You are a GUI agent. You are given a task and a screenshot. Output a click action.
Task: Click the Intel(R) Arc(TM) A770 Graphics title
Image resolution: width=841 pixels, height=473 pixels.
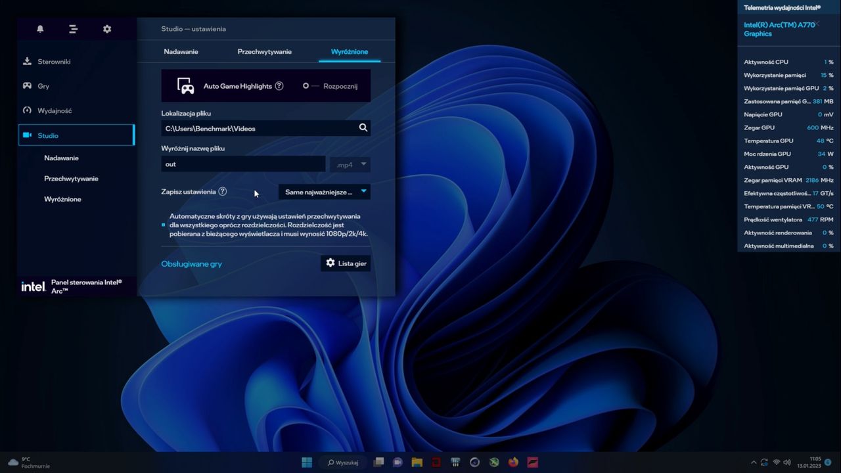pos(779,29)
